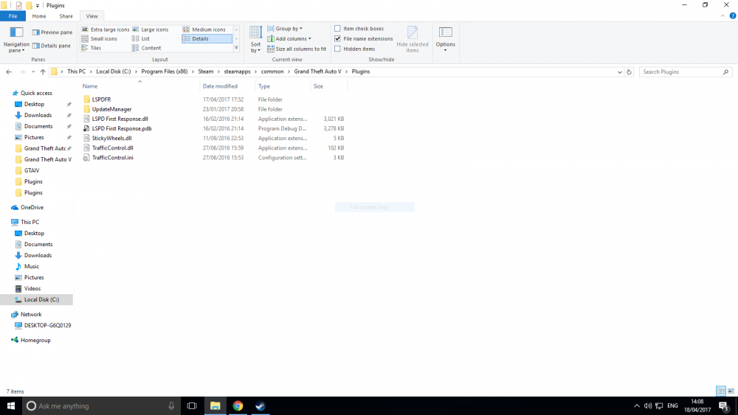Open the Windows Start menu
Screen dimensions: 738x415
point(11,405)
